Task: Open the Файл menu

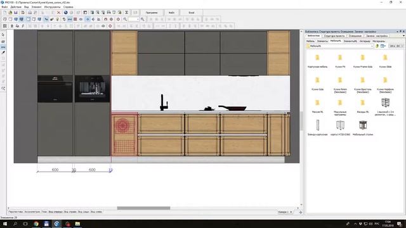Action: [x=4, y=7]
